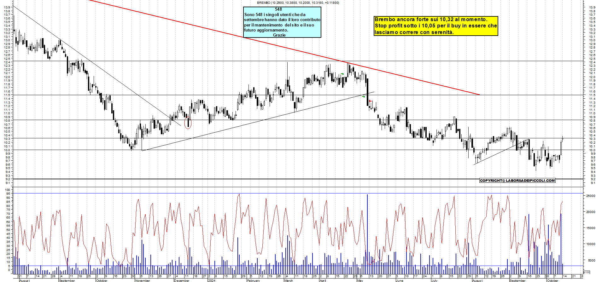Click the May label on time axis
The width and height of the screenshot is (596, 282).
coord(360,280)
